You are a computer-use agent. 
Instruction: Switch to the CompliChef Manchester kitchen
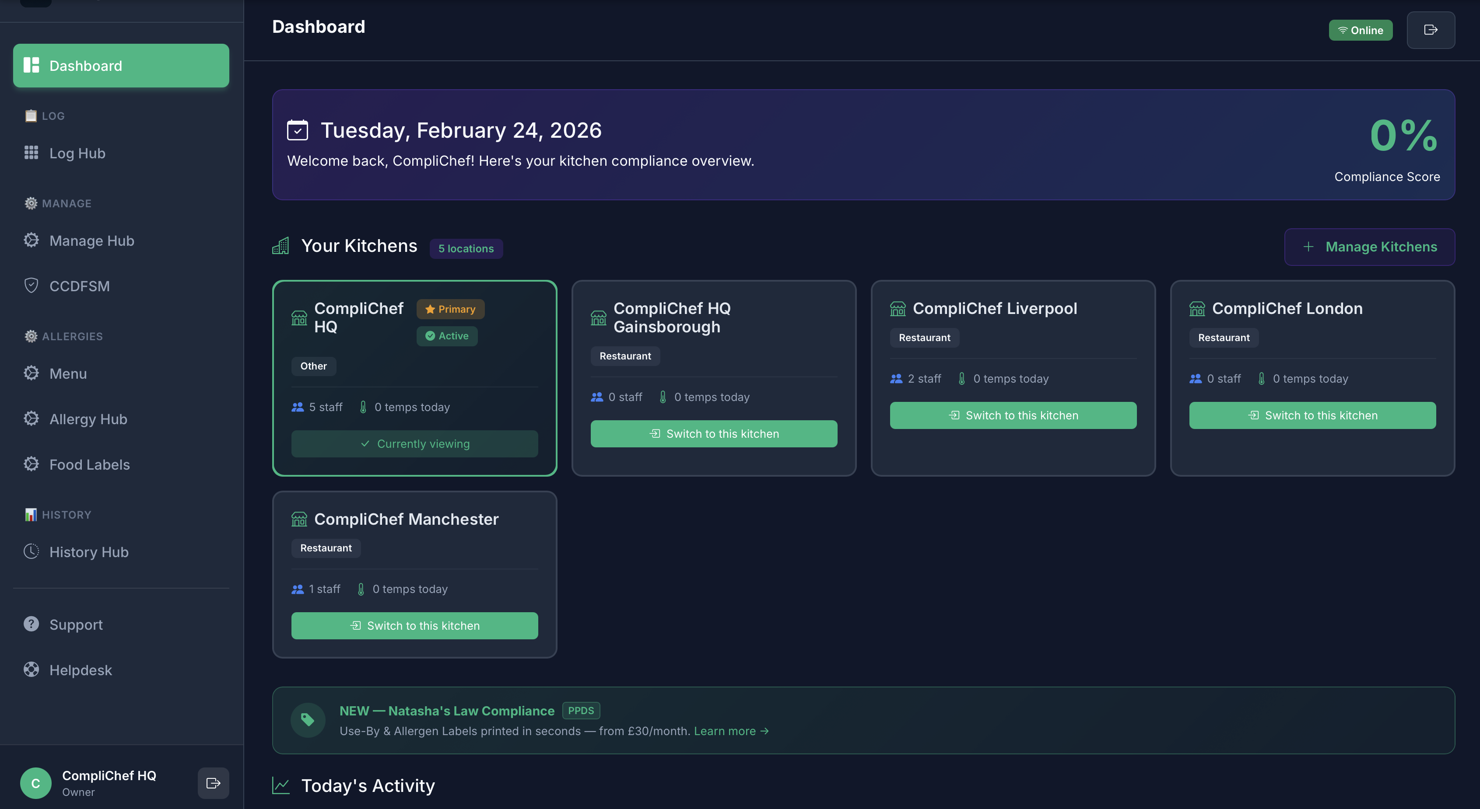coord(414,625)
